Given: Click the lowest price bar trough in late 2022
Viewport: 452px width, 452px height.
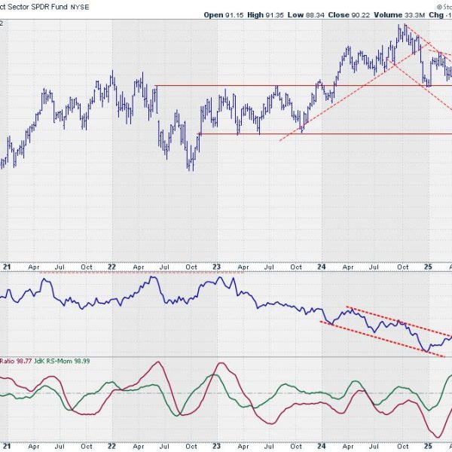Looking at the screenshot, I should [191, 167].
